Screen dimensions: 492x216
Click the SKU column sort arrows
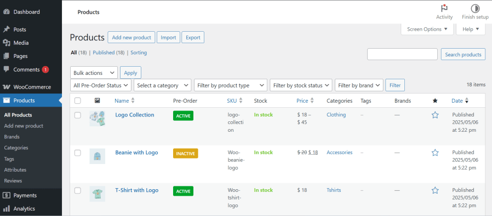point(241,101)
